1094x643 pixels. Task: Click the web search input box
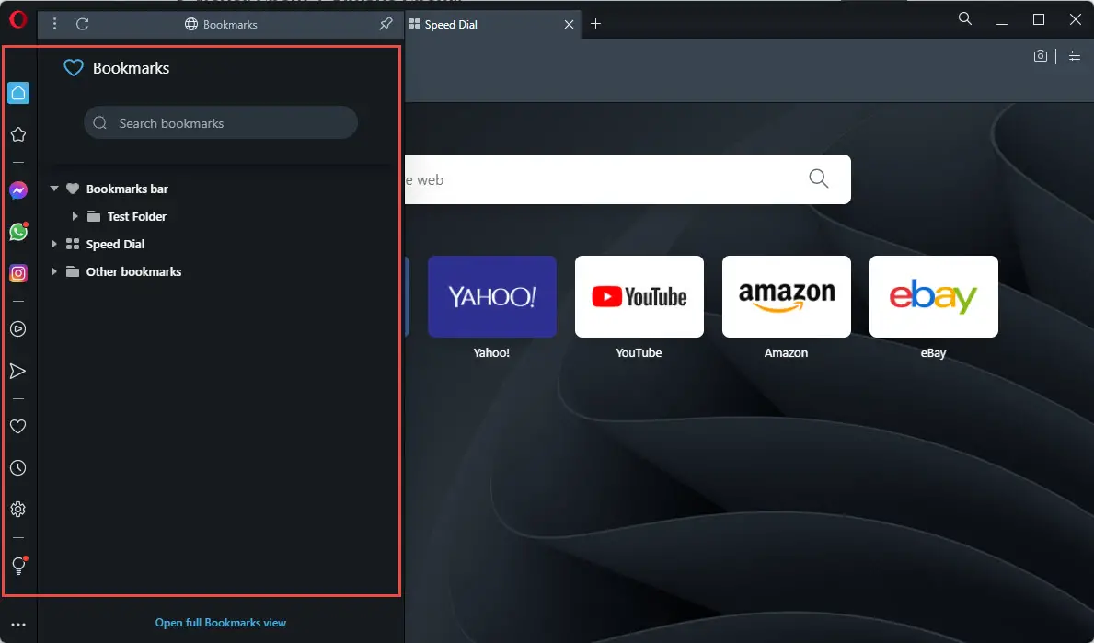(x=628, y=179)
